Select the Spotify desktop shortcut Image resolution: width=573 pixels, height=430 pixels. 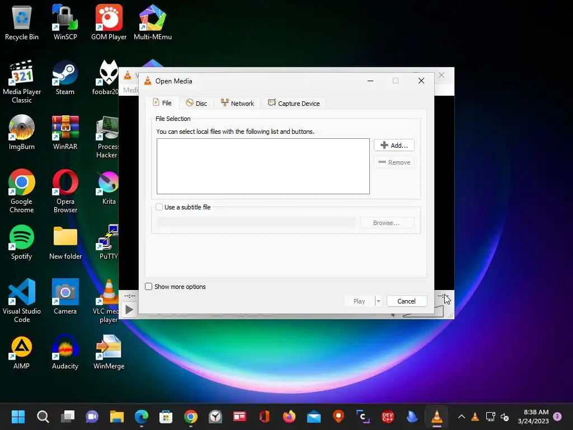pos(22,242)
